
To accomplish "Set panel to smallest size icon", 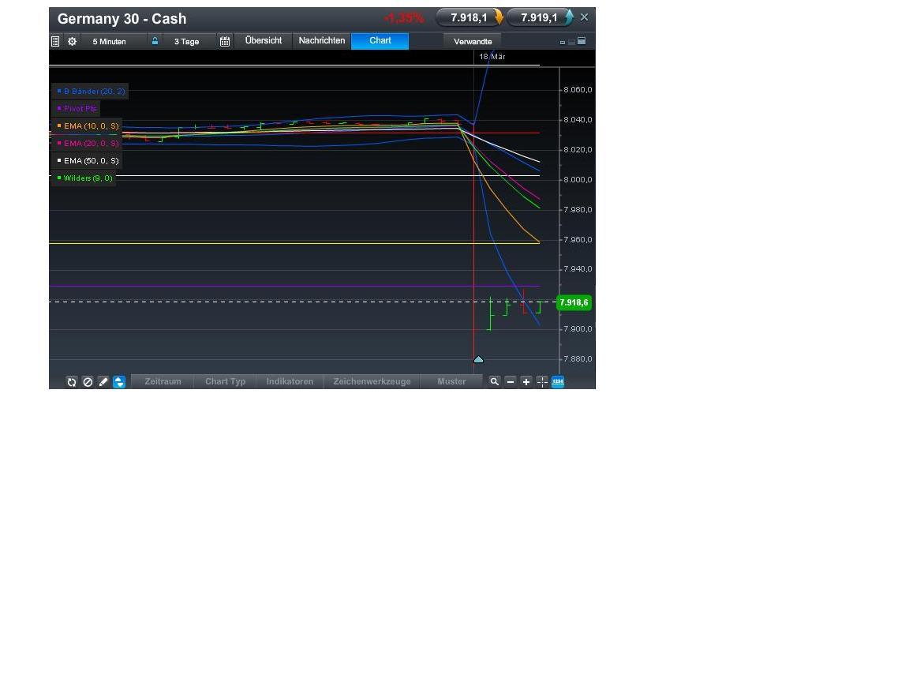I will coord(563,43).
